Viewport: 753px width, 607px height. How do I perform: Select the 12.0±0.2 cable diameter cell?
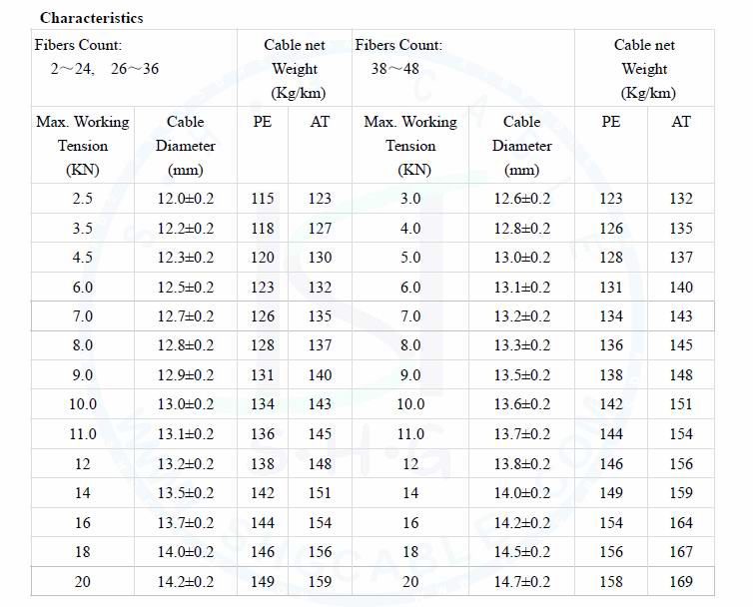click(186, 199)
